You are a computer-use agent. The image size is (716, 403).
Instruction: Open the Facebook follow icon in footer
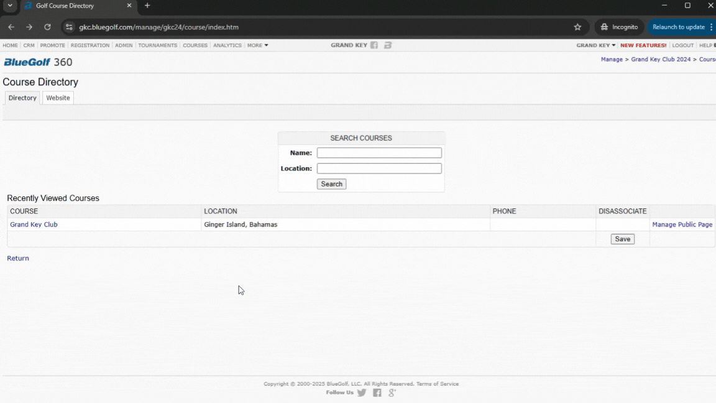[377, 392]
